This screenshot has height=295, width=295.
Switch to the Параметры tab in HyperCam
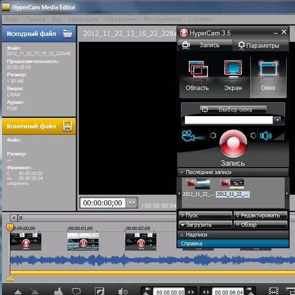tap(261, 45)
